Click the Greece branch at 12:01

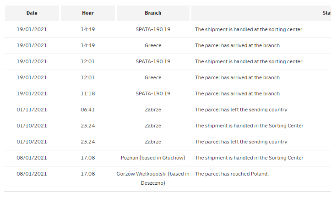pos(153,78)
